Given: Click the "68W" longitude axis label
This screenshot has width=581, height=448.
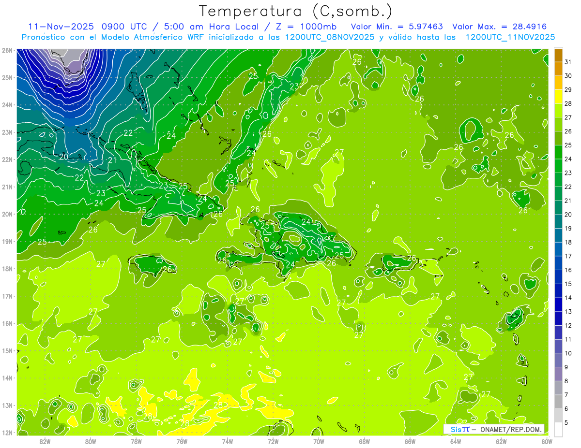Looking at the screenshot, I should pos(365,441).
